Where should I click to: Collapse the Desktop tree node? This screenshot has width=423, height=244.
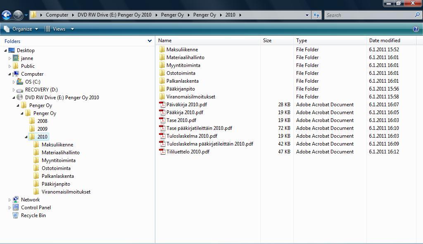tap(5, 50)
